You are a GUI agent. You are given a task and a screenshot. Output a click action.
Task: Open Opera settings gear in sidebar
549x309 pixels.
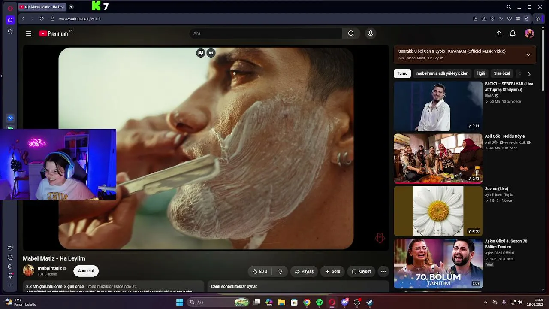point(10,267)
